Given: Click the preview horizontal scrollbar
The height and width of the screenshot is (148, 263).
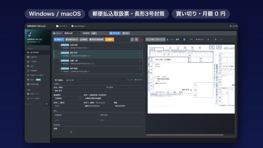Looking at the screenshot, I should tap(185, 135).
